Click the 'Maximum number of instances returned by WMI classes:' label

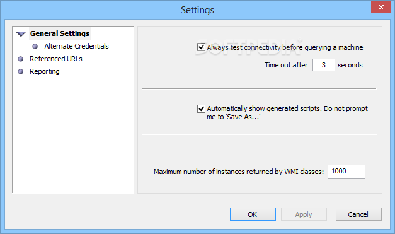click(239, 172)
